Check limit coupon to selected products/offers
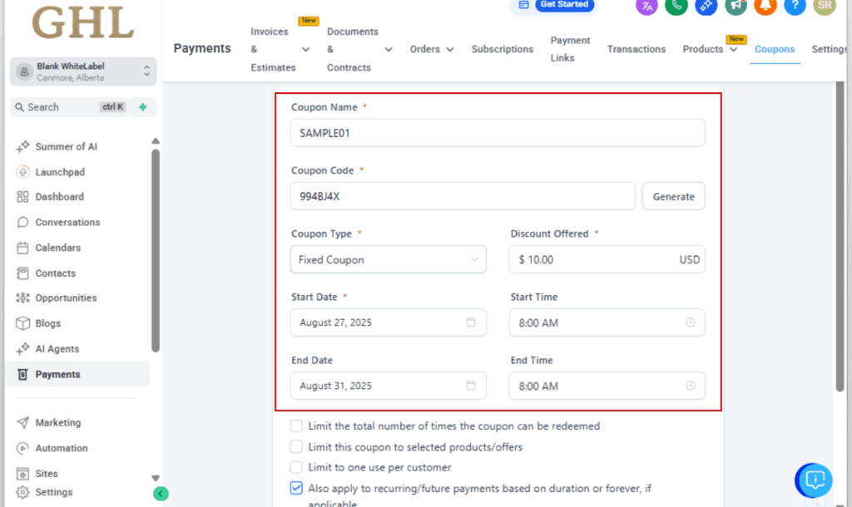This screenshot has height=507, width=852. [x=296, y=447]
